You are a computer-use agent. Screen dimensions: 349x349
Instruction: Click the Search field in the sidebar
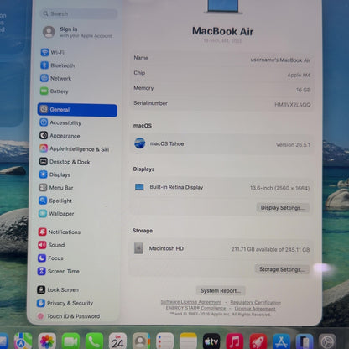[x=80, y=13]
